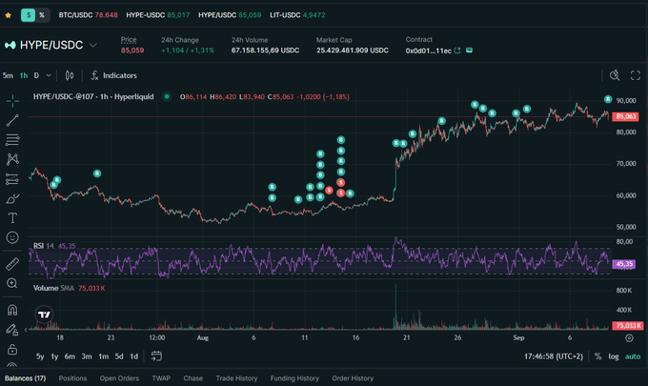Click the RSI 14 indicator label
The height and width of the screenshot is (386, 648).
tap(44, 246)
